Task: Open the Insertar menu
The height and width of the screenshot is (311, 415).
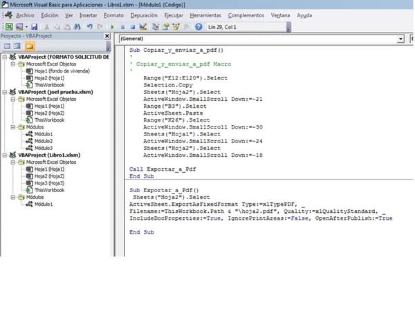Action: 88,14
